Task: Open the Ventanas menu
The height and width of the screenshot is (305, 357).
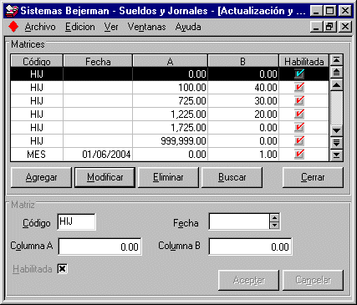Action: (146, 27)
